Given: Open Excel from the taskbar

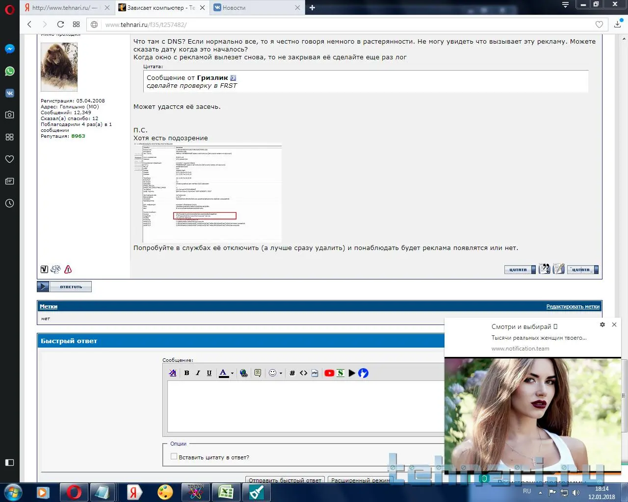Looking at the screenshot, I should 226,492.
